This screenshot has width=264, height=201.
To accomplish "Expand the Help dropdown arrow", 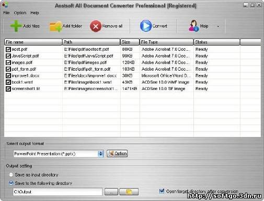I will coord(218,27).
